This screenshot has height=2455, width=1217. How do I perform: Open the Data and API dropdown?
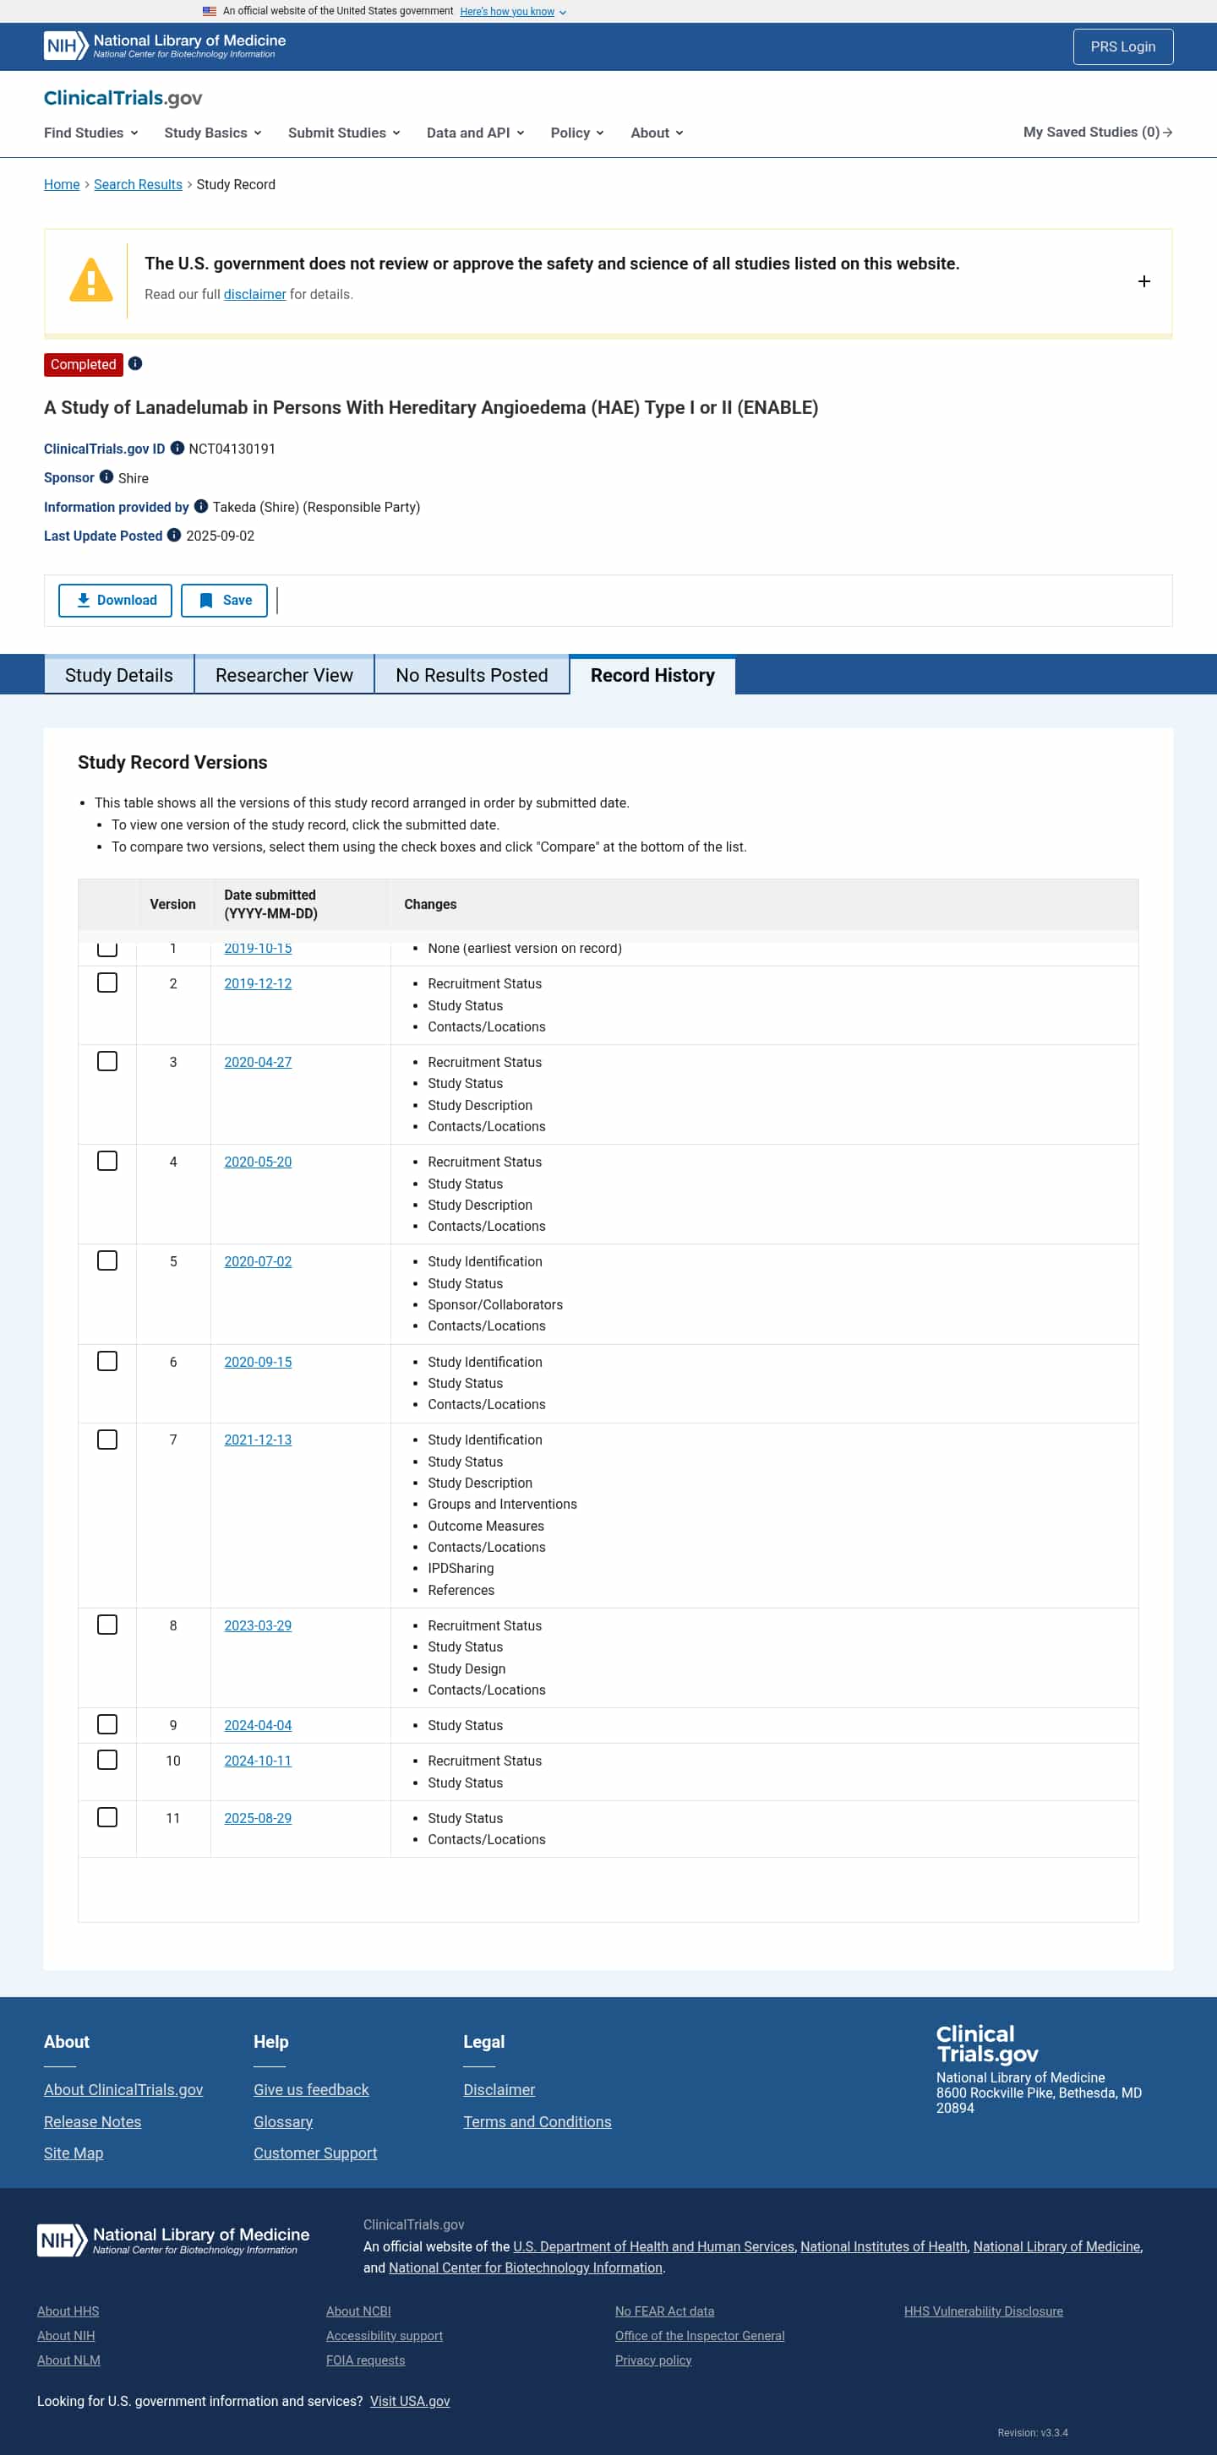(475, 133)
